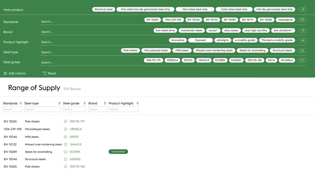
Task: Sort by the Product highlight column
Action: click(137, 103)
